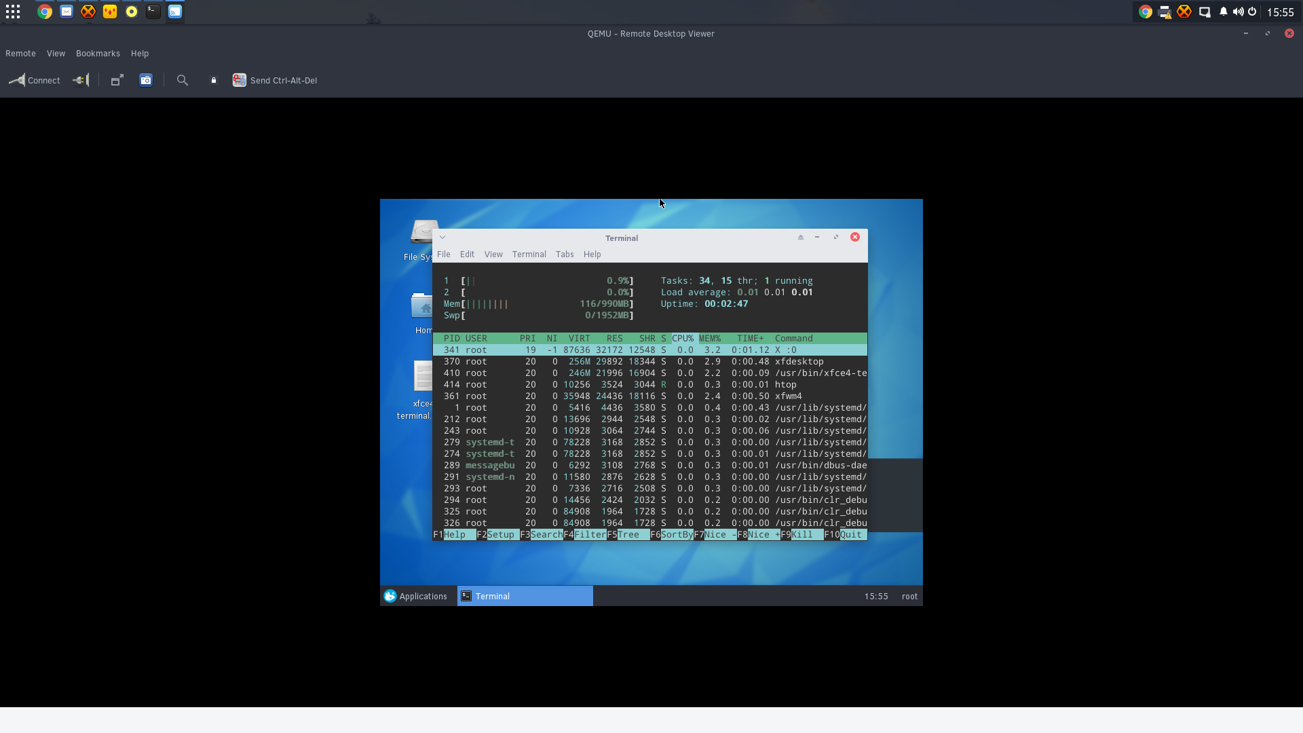The image size is (1303, 733).
Task: Click the Connect toolbar button
Action: (x=35, y=80)
